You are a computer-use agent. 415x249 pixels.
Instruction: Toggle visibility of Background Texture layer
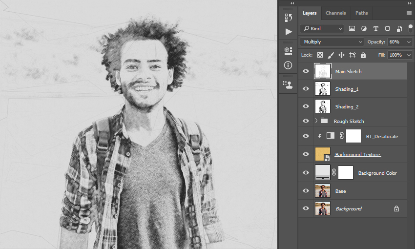[306, 154]
